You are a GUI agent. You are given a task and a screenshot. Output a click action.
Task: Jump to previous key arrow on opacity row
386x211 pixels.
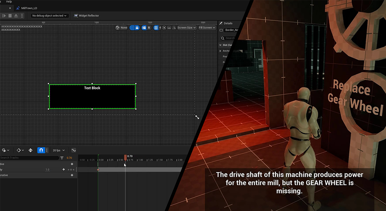[69, 169]
